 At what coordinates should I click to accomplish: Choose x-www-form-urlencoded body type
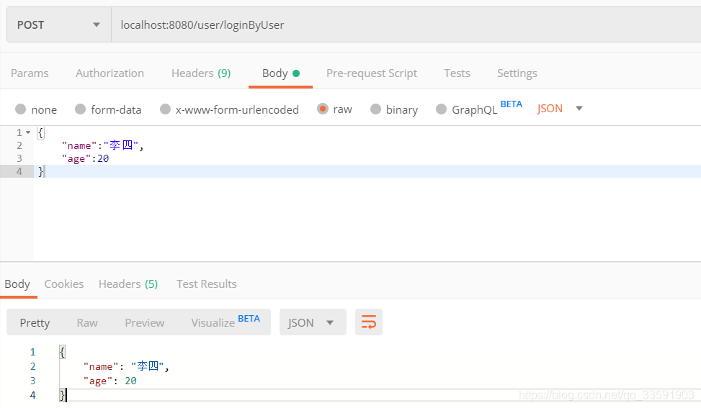point(166,109)
